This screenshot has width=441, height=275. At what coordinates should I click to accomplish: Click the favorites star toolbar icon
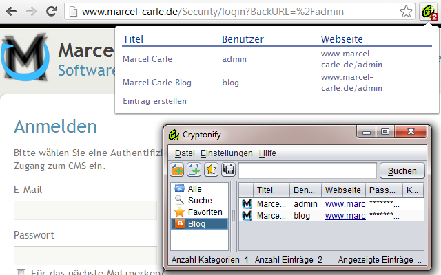(212, 170)
